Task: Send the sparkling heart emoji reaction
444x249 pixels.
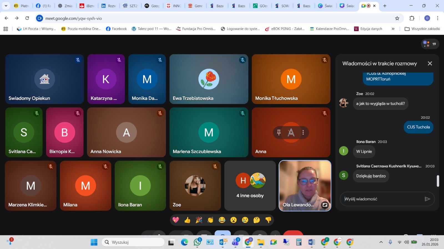Action: click(x=176, y=220)
